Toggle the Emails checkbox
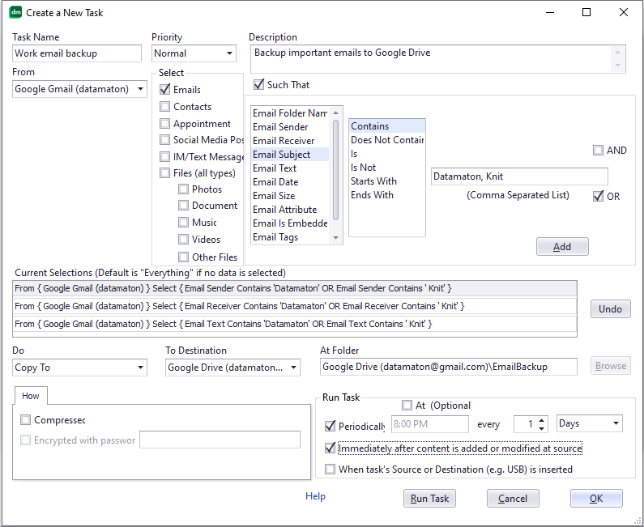 click(164, 90)
